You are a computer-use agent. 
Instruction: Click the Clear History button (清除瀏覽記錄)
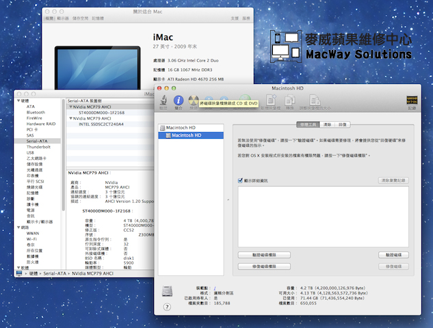click(x=393, y=180)
